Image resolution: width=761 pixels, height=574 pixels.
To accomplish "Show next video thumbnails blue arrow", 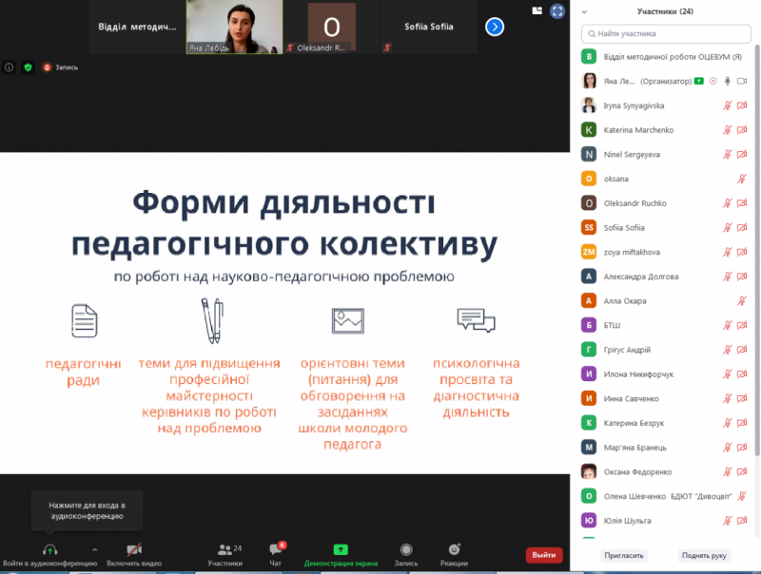I will pyautogui.click(x=495, y=27).
